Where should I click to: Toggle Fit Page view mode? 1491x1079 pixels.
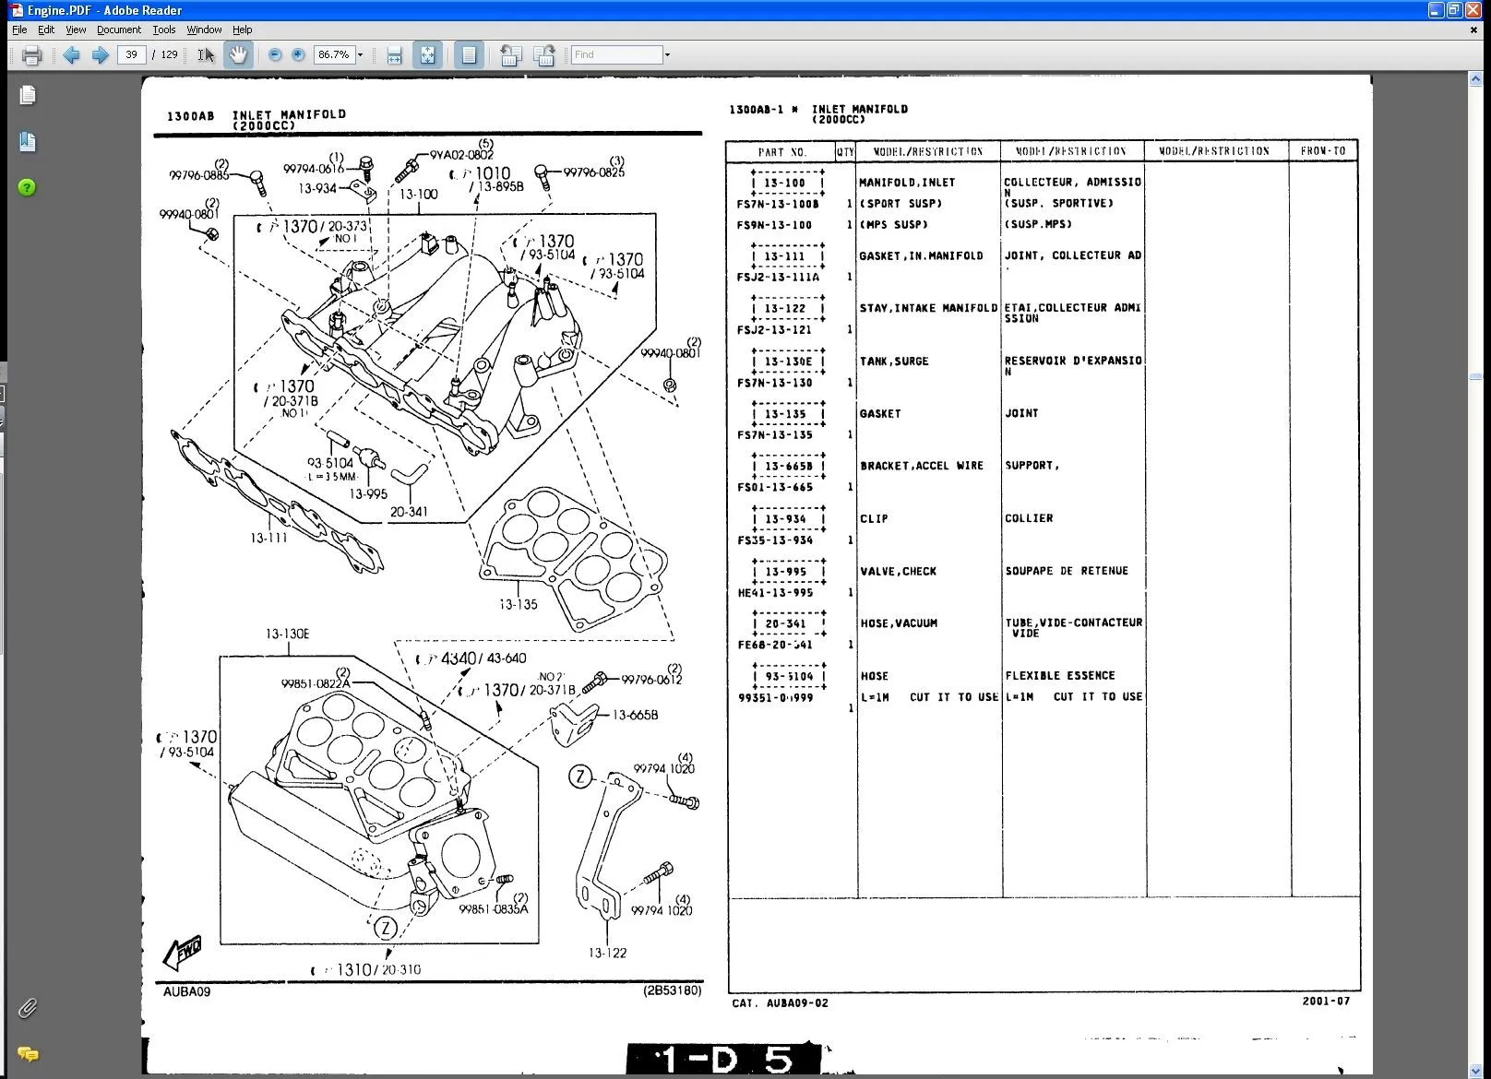tap(427, 55)
